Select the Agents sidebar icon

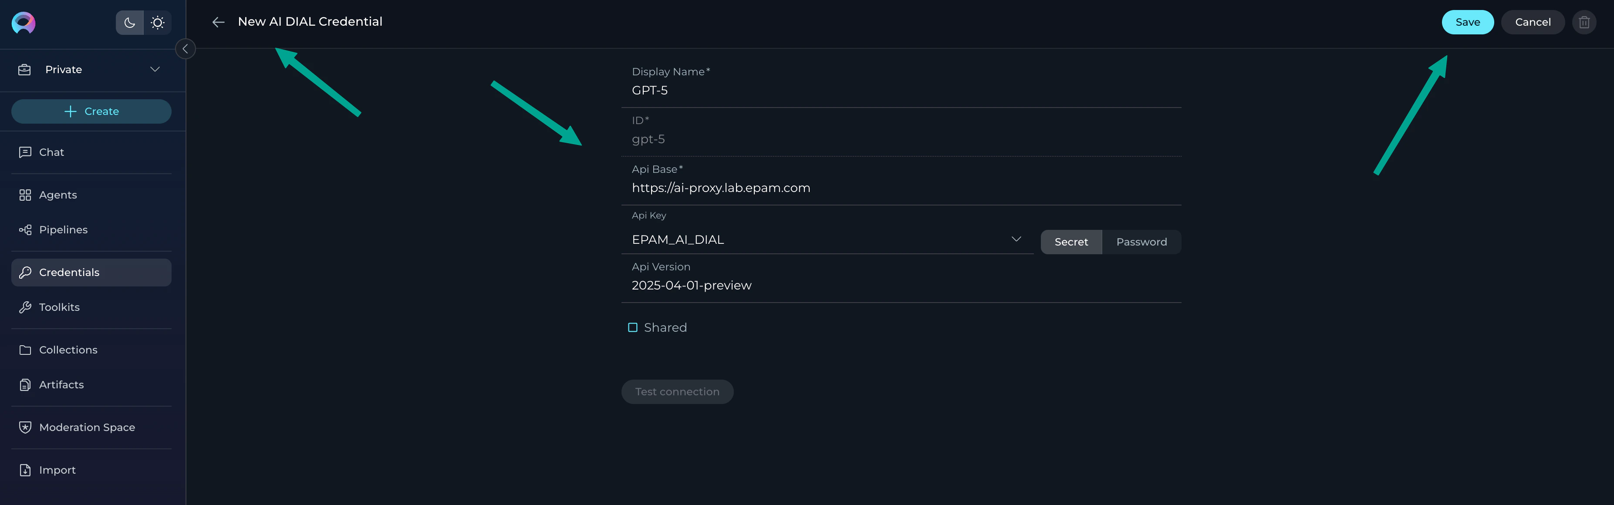click(x=25, y=195)
